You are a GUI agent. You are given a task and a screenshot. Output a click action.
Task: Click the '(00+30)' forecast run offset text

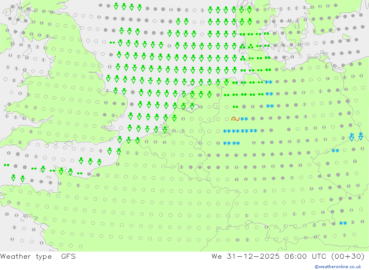(x=348, y=256)
